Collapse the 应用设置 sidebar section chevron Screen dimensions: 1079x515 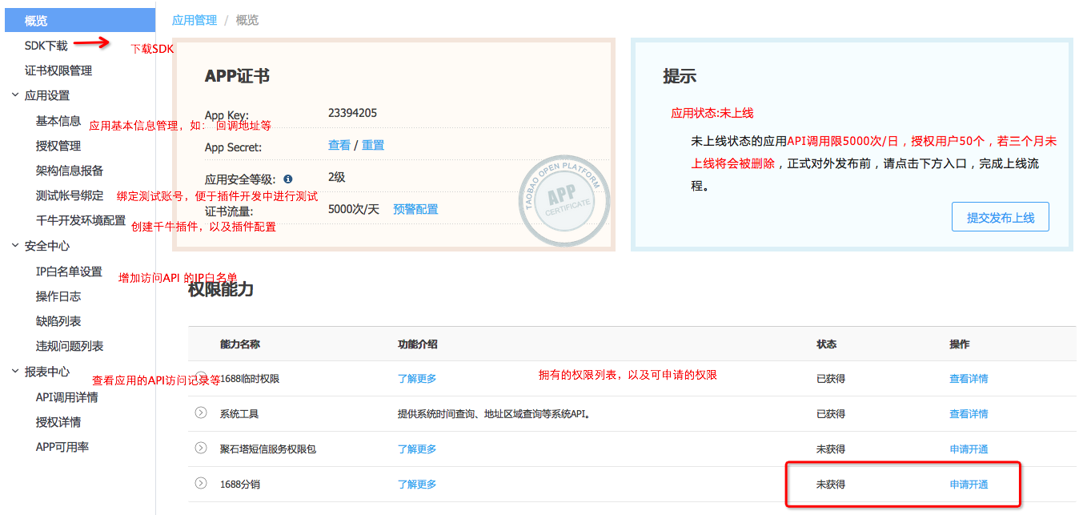tap(14, 95)
